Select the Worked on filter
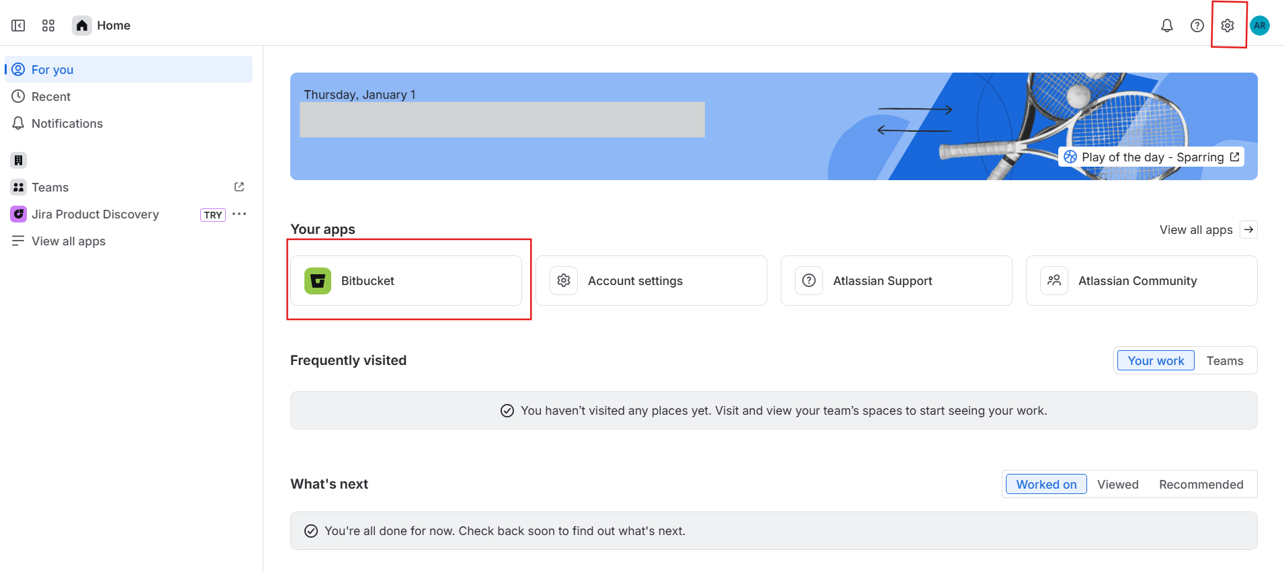This screenshot has width=1284, height=572. pos(1045,485)
